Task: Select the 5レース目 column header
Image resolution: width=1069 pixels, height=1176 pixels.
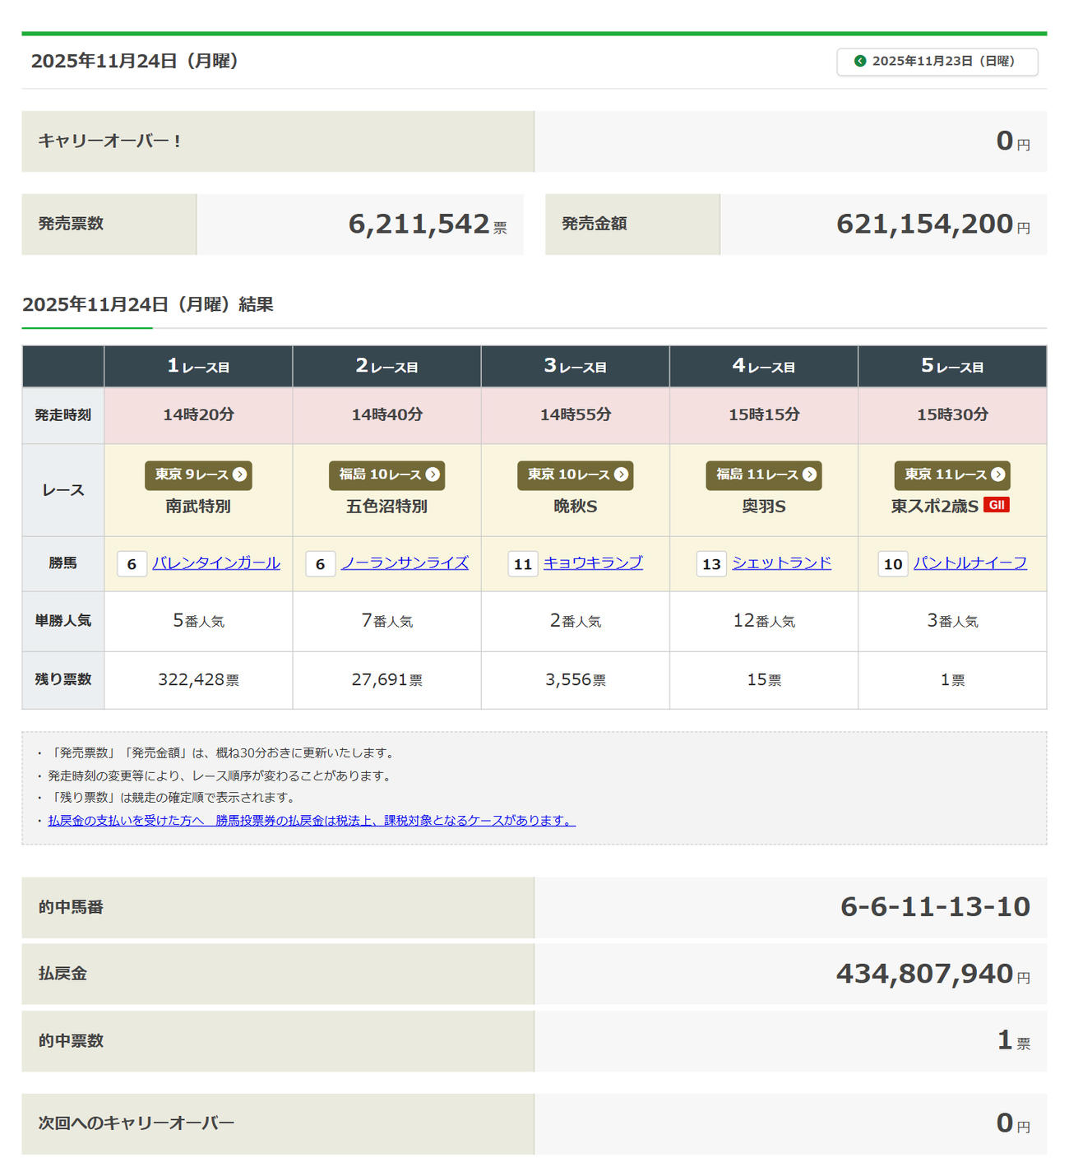Action: [952, 366]
